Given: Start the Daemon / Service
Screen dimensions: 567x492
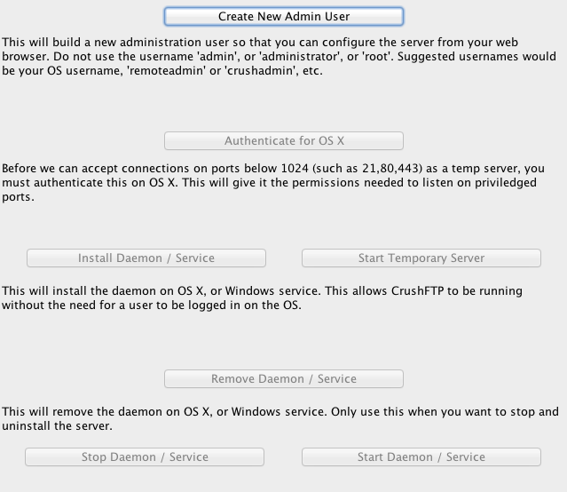Looking at the screenshot, I should pyautogui.click(x=421, y=456).
